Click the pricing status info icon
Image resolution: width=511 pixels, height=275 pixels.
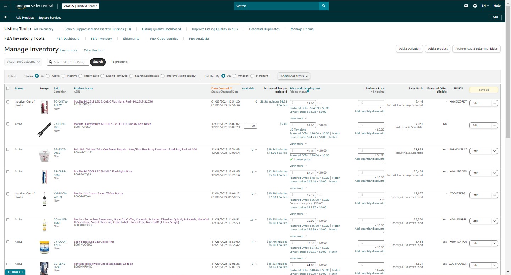pyautogui.click(x=308, y=92)
